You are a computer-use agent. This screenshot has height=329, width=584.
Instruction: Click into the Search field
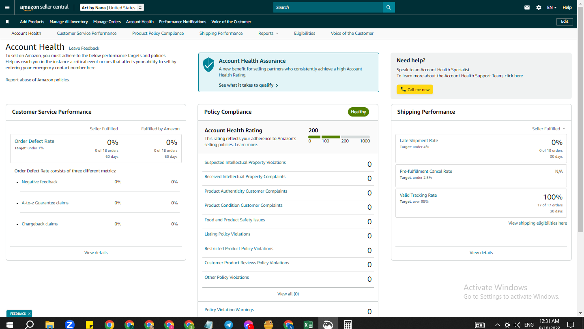(x=328, y=7)
